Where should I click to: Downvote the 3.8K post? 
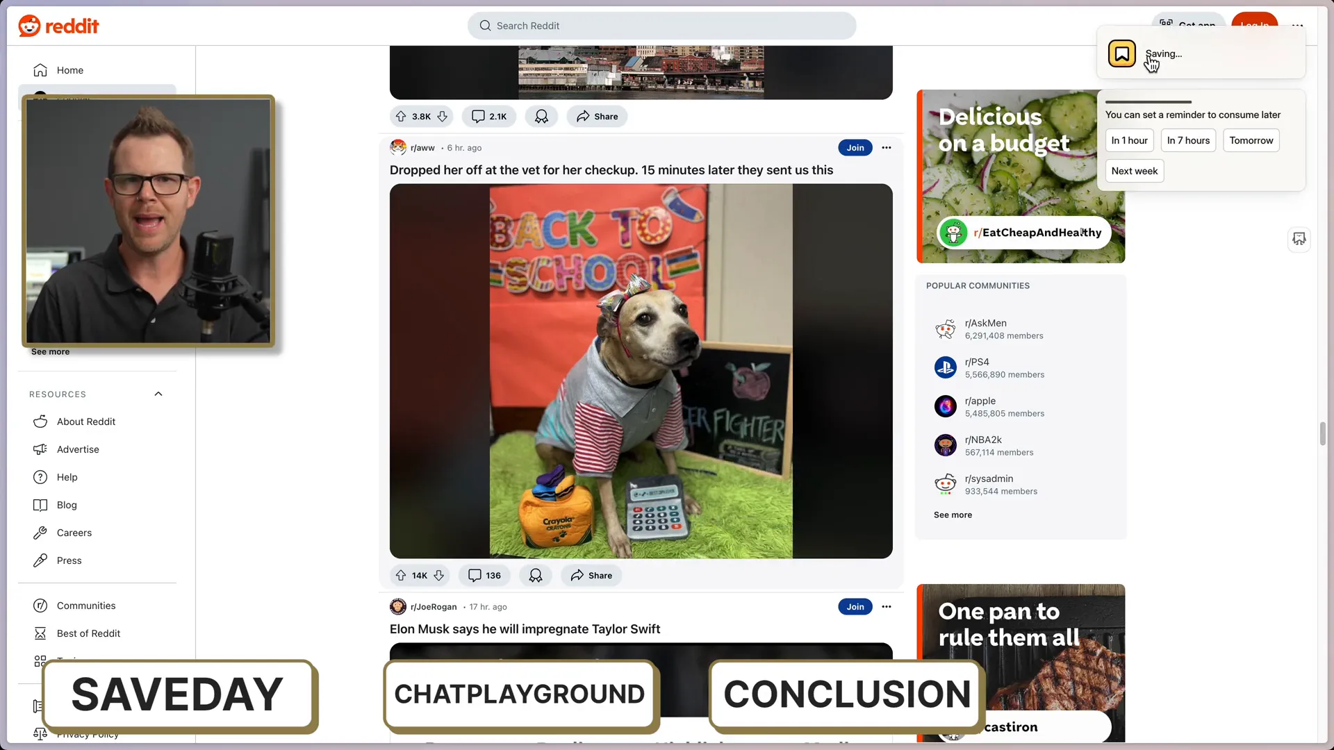[442, 117]
